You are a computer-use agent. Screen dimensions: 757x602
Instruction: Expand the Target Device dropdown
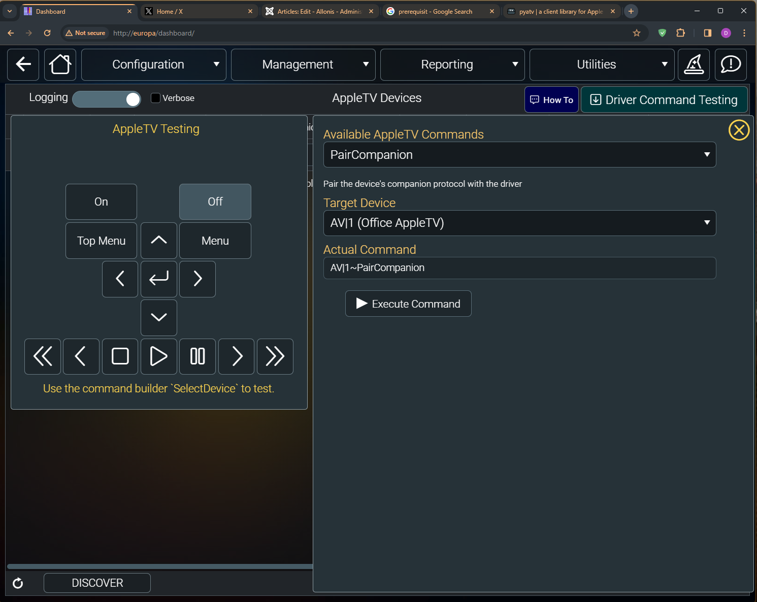(x=519, y=223)
